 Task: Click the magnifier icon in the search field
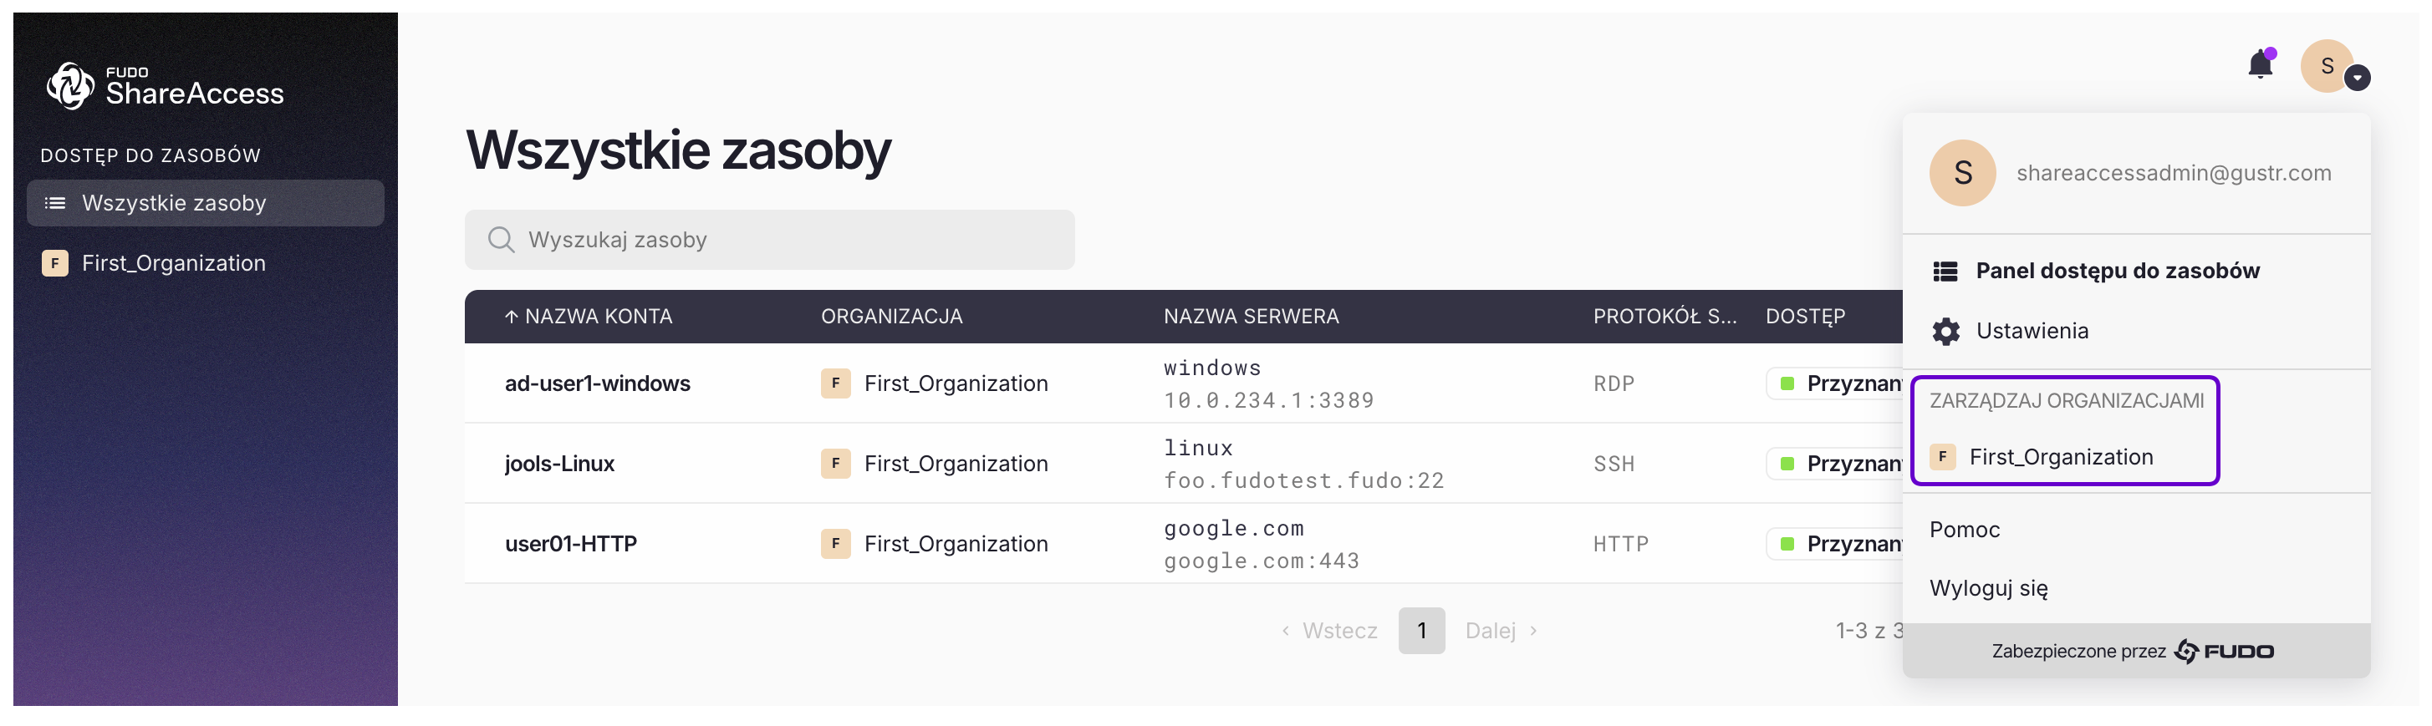pyautogui.click(x=501, y=240)
